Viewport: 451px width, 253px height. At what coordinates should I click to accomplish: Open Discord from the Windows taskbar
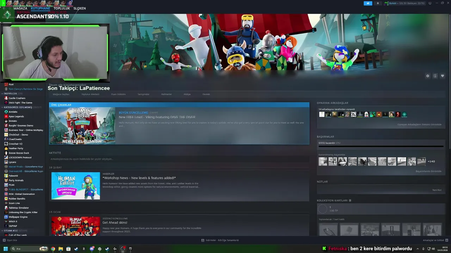click(92, 249)
